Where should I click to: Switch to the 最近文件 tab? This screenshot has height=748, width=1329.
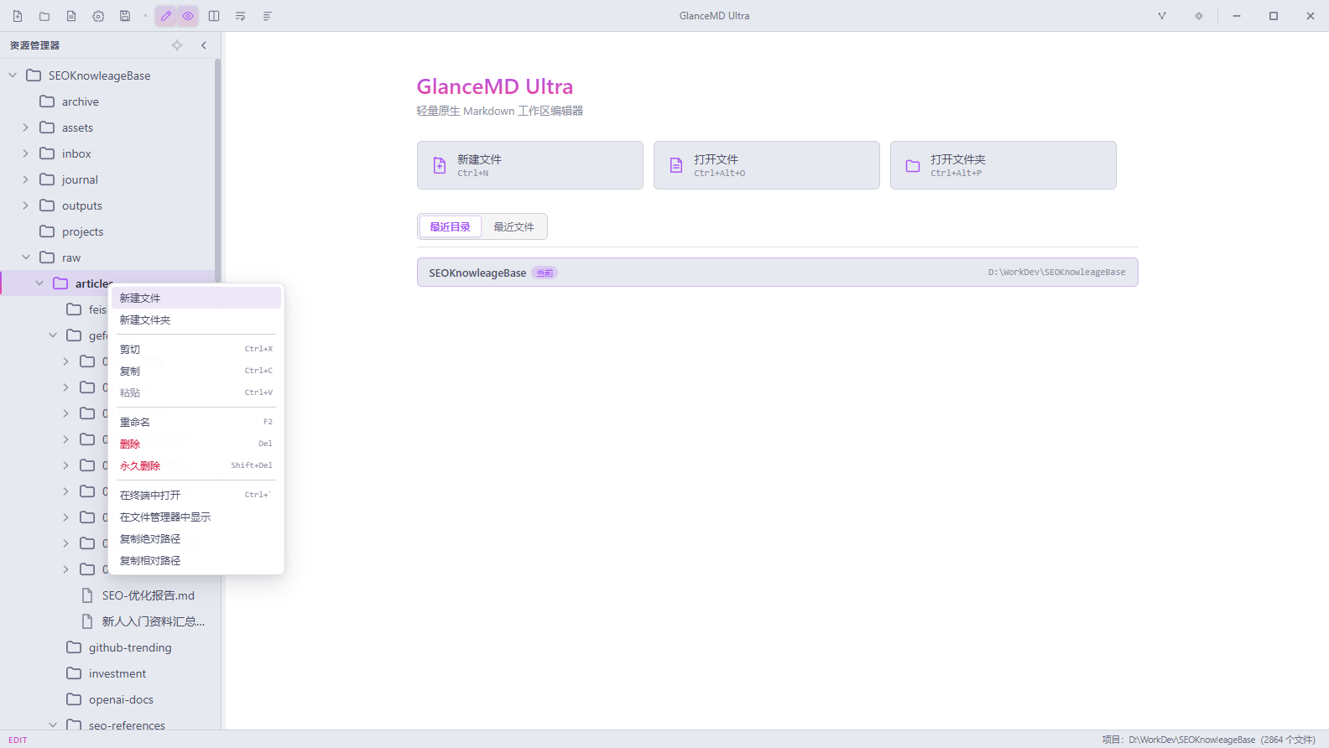pyautogui.click(x=513, y=226)
